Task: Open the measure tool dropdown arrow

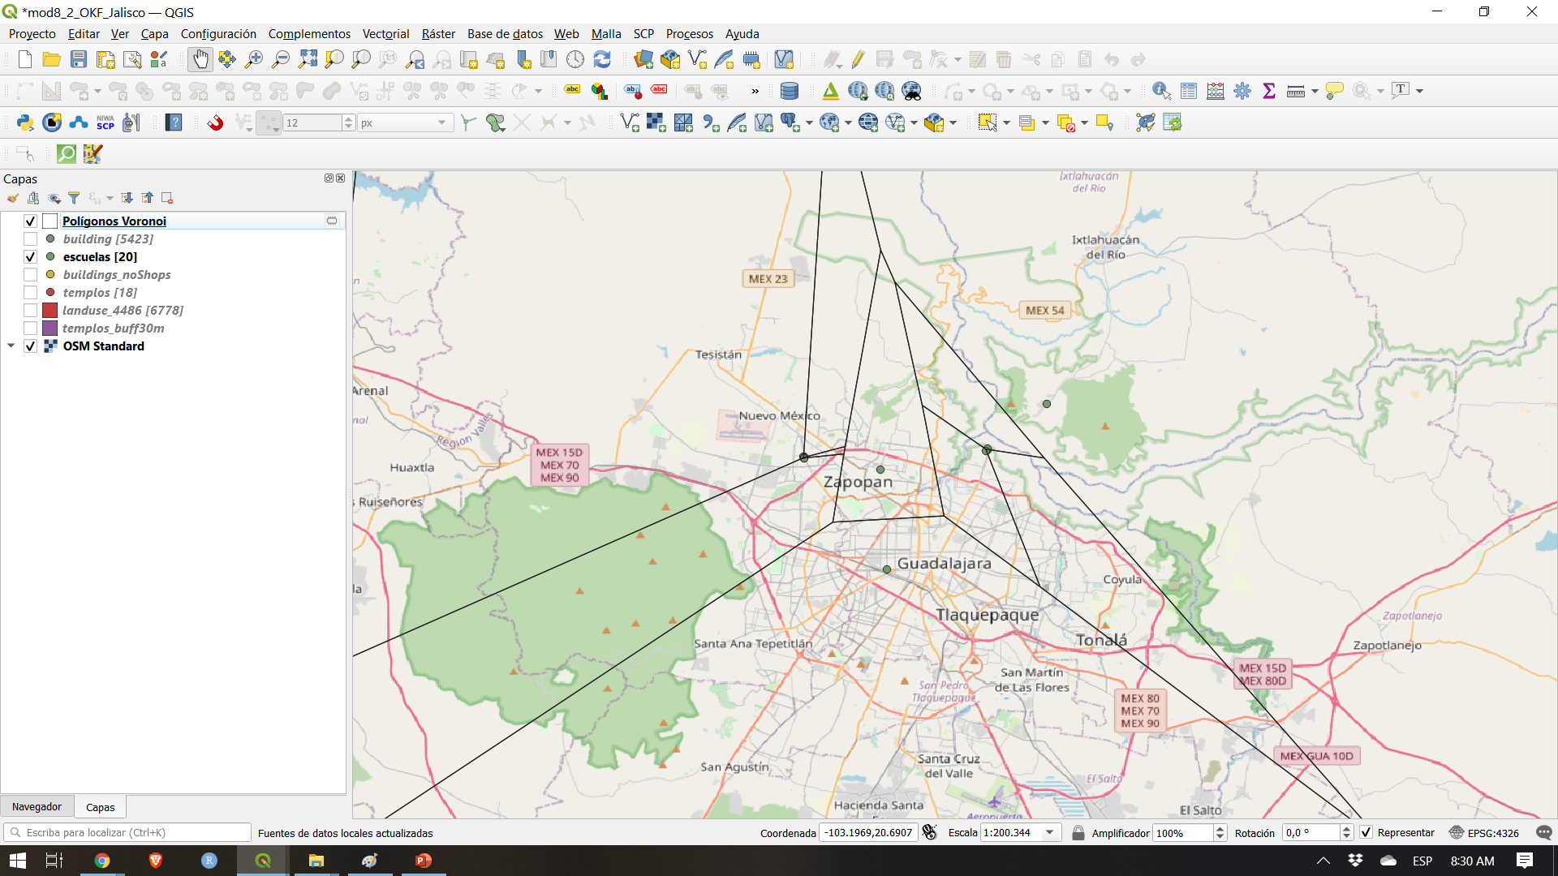Action: 1315,91
